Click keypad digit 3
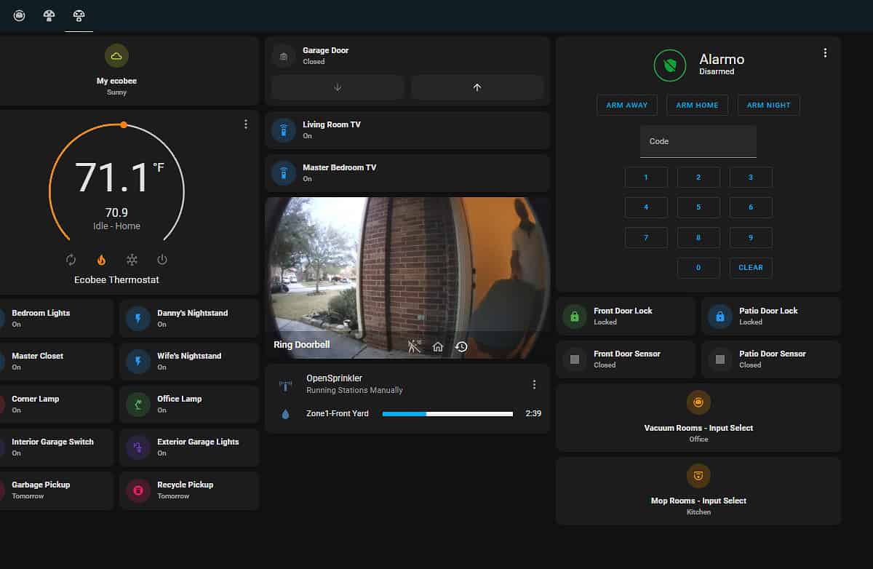The width and height of the screenshot is (873, 569). click(751, 178)
